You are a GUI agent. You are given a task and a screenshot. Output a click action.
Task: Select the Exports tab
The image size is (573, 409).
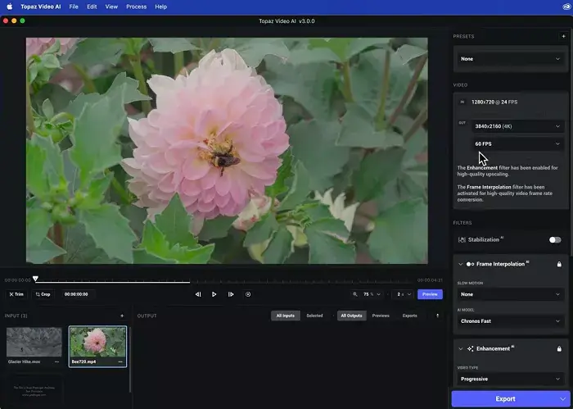[x=409, y=316]
